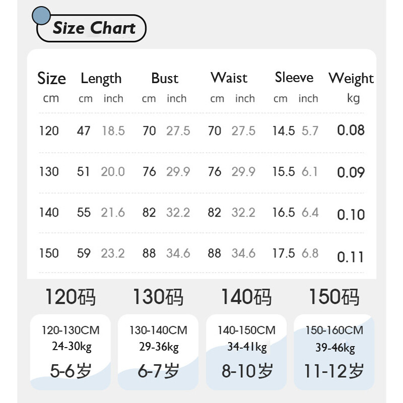
Task: Open the 140-150CM 8-10岁 size card
Action: tap(247, 352)
